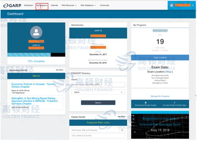Click the December 20, 2018 expiration date
Screen dimensions: 197x141
click(98, 63)
